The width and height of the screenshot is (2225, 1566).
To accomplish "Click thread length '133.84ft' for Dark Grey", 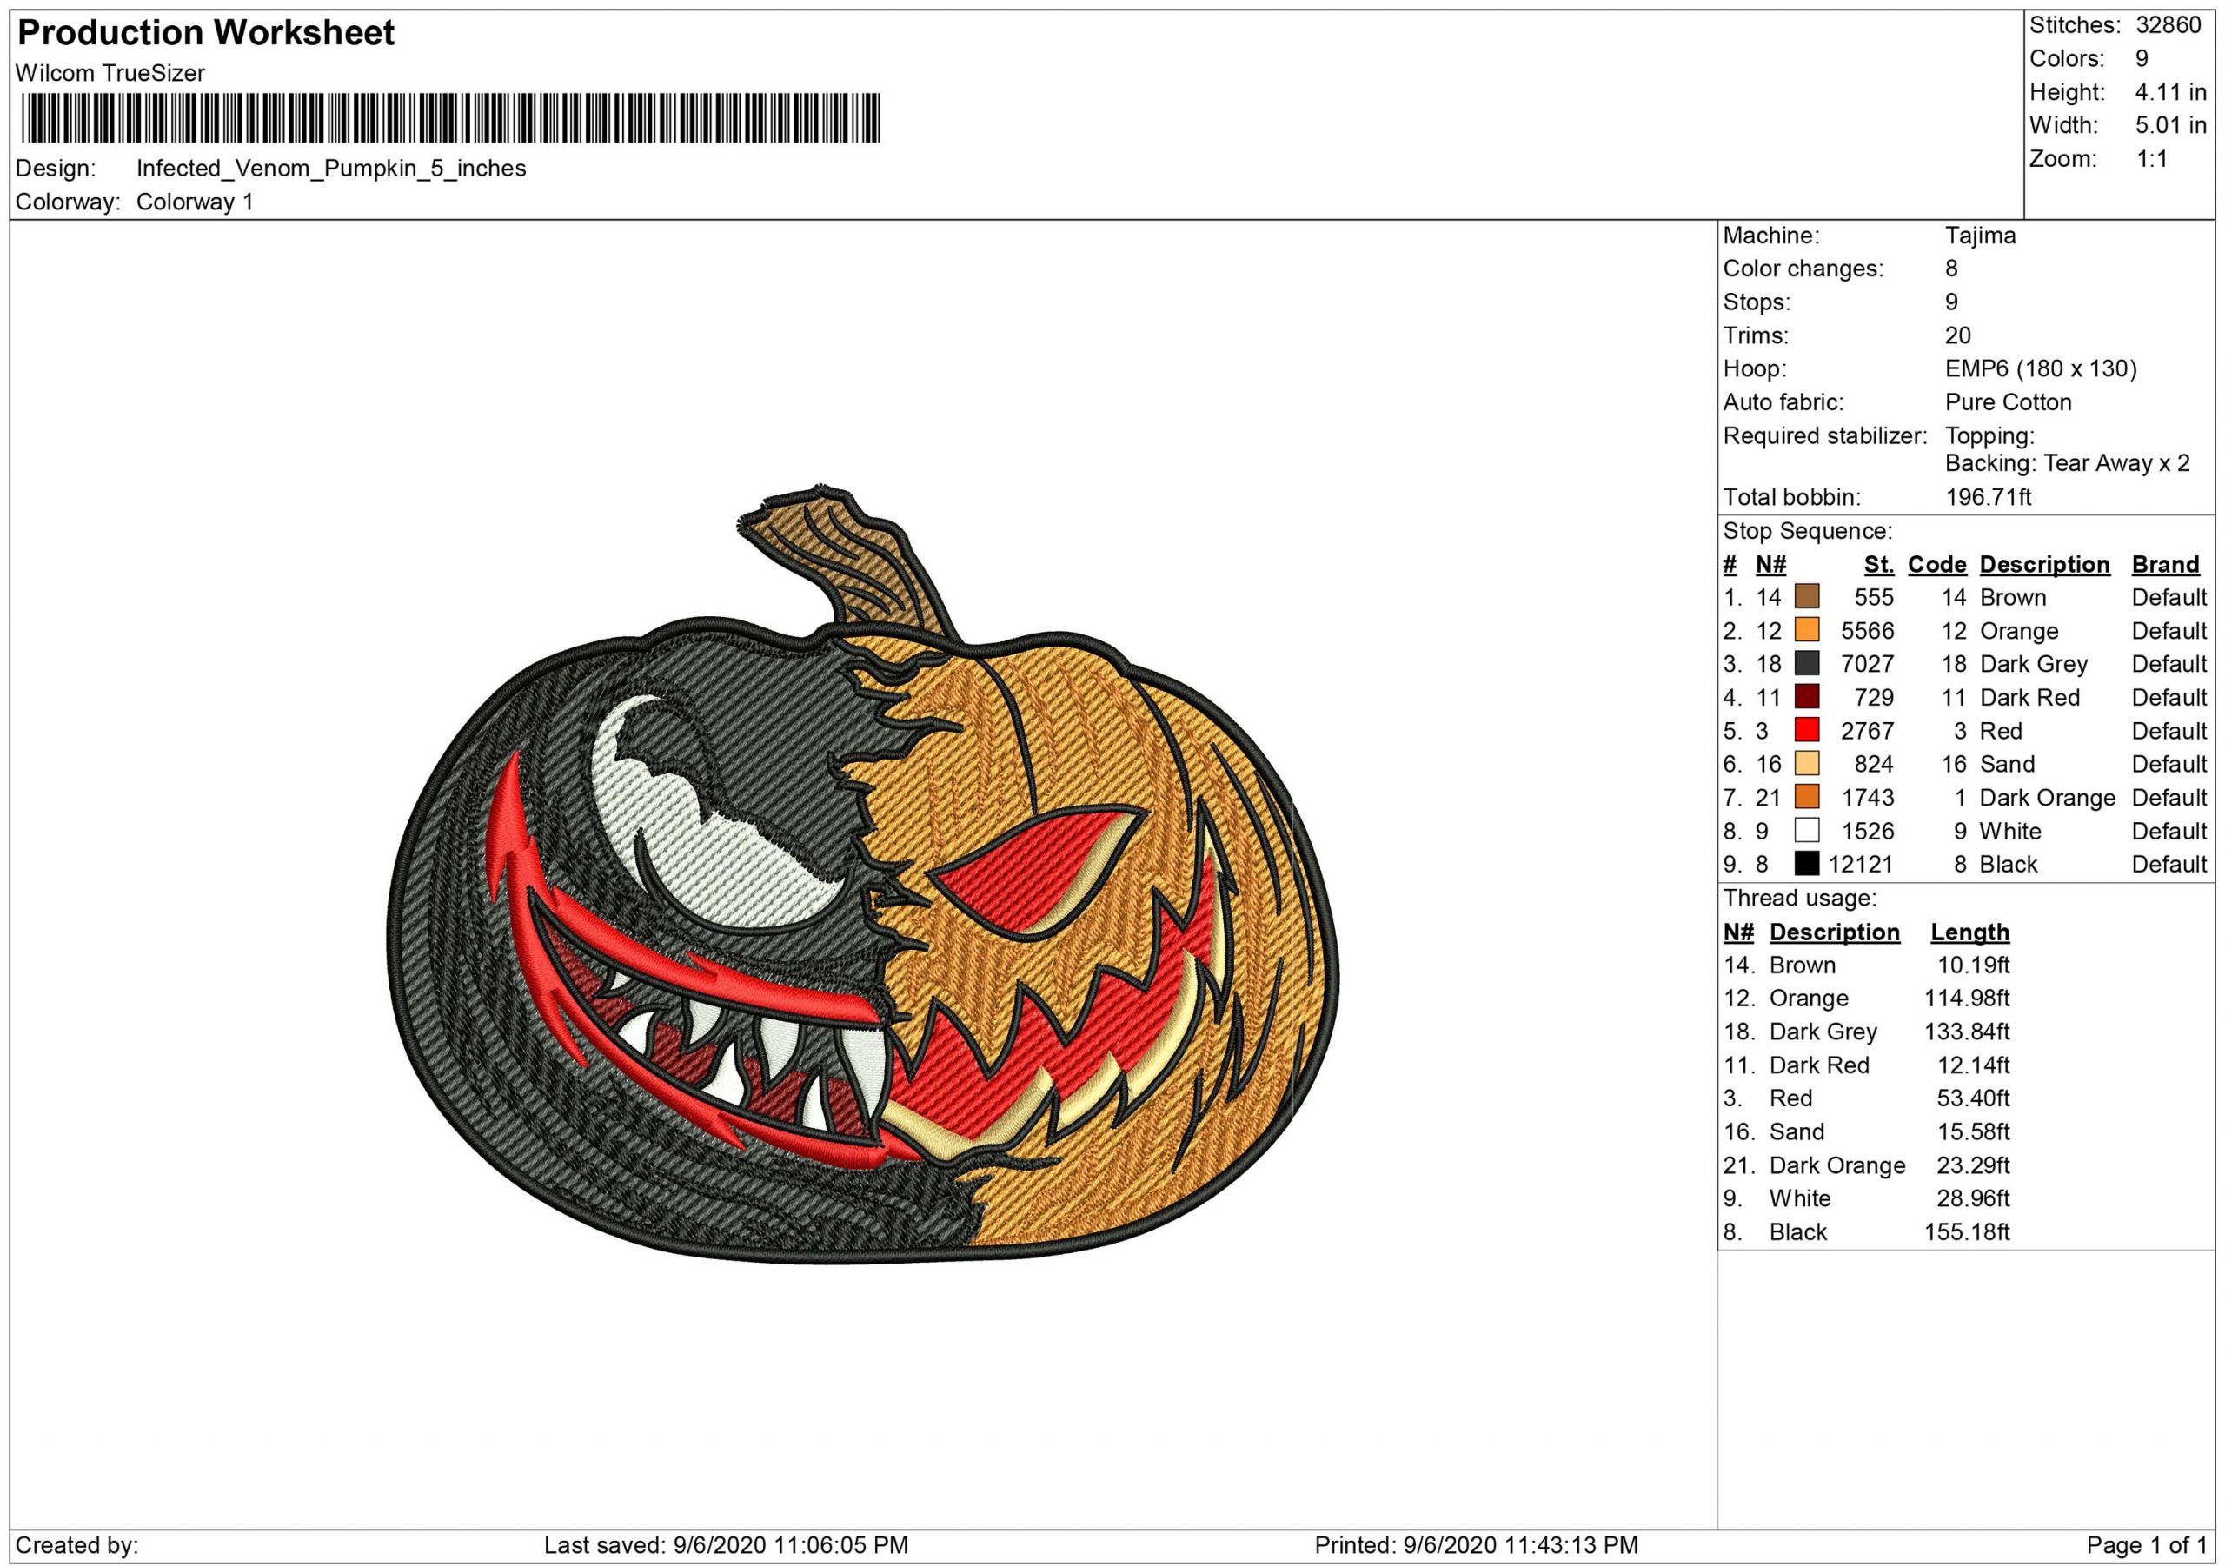I will pyautogui.click(x=1966, y=1032).
